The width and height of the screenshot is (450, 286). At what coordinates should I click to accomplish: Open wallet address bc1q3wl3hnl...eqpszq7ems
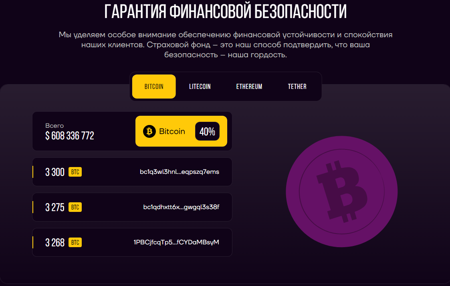pyautogui.click(x=180, y=172)
